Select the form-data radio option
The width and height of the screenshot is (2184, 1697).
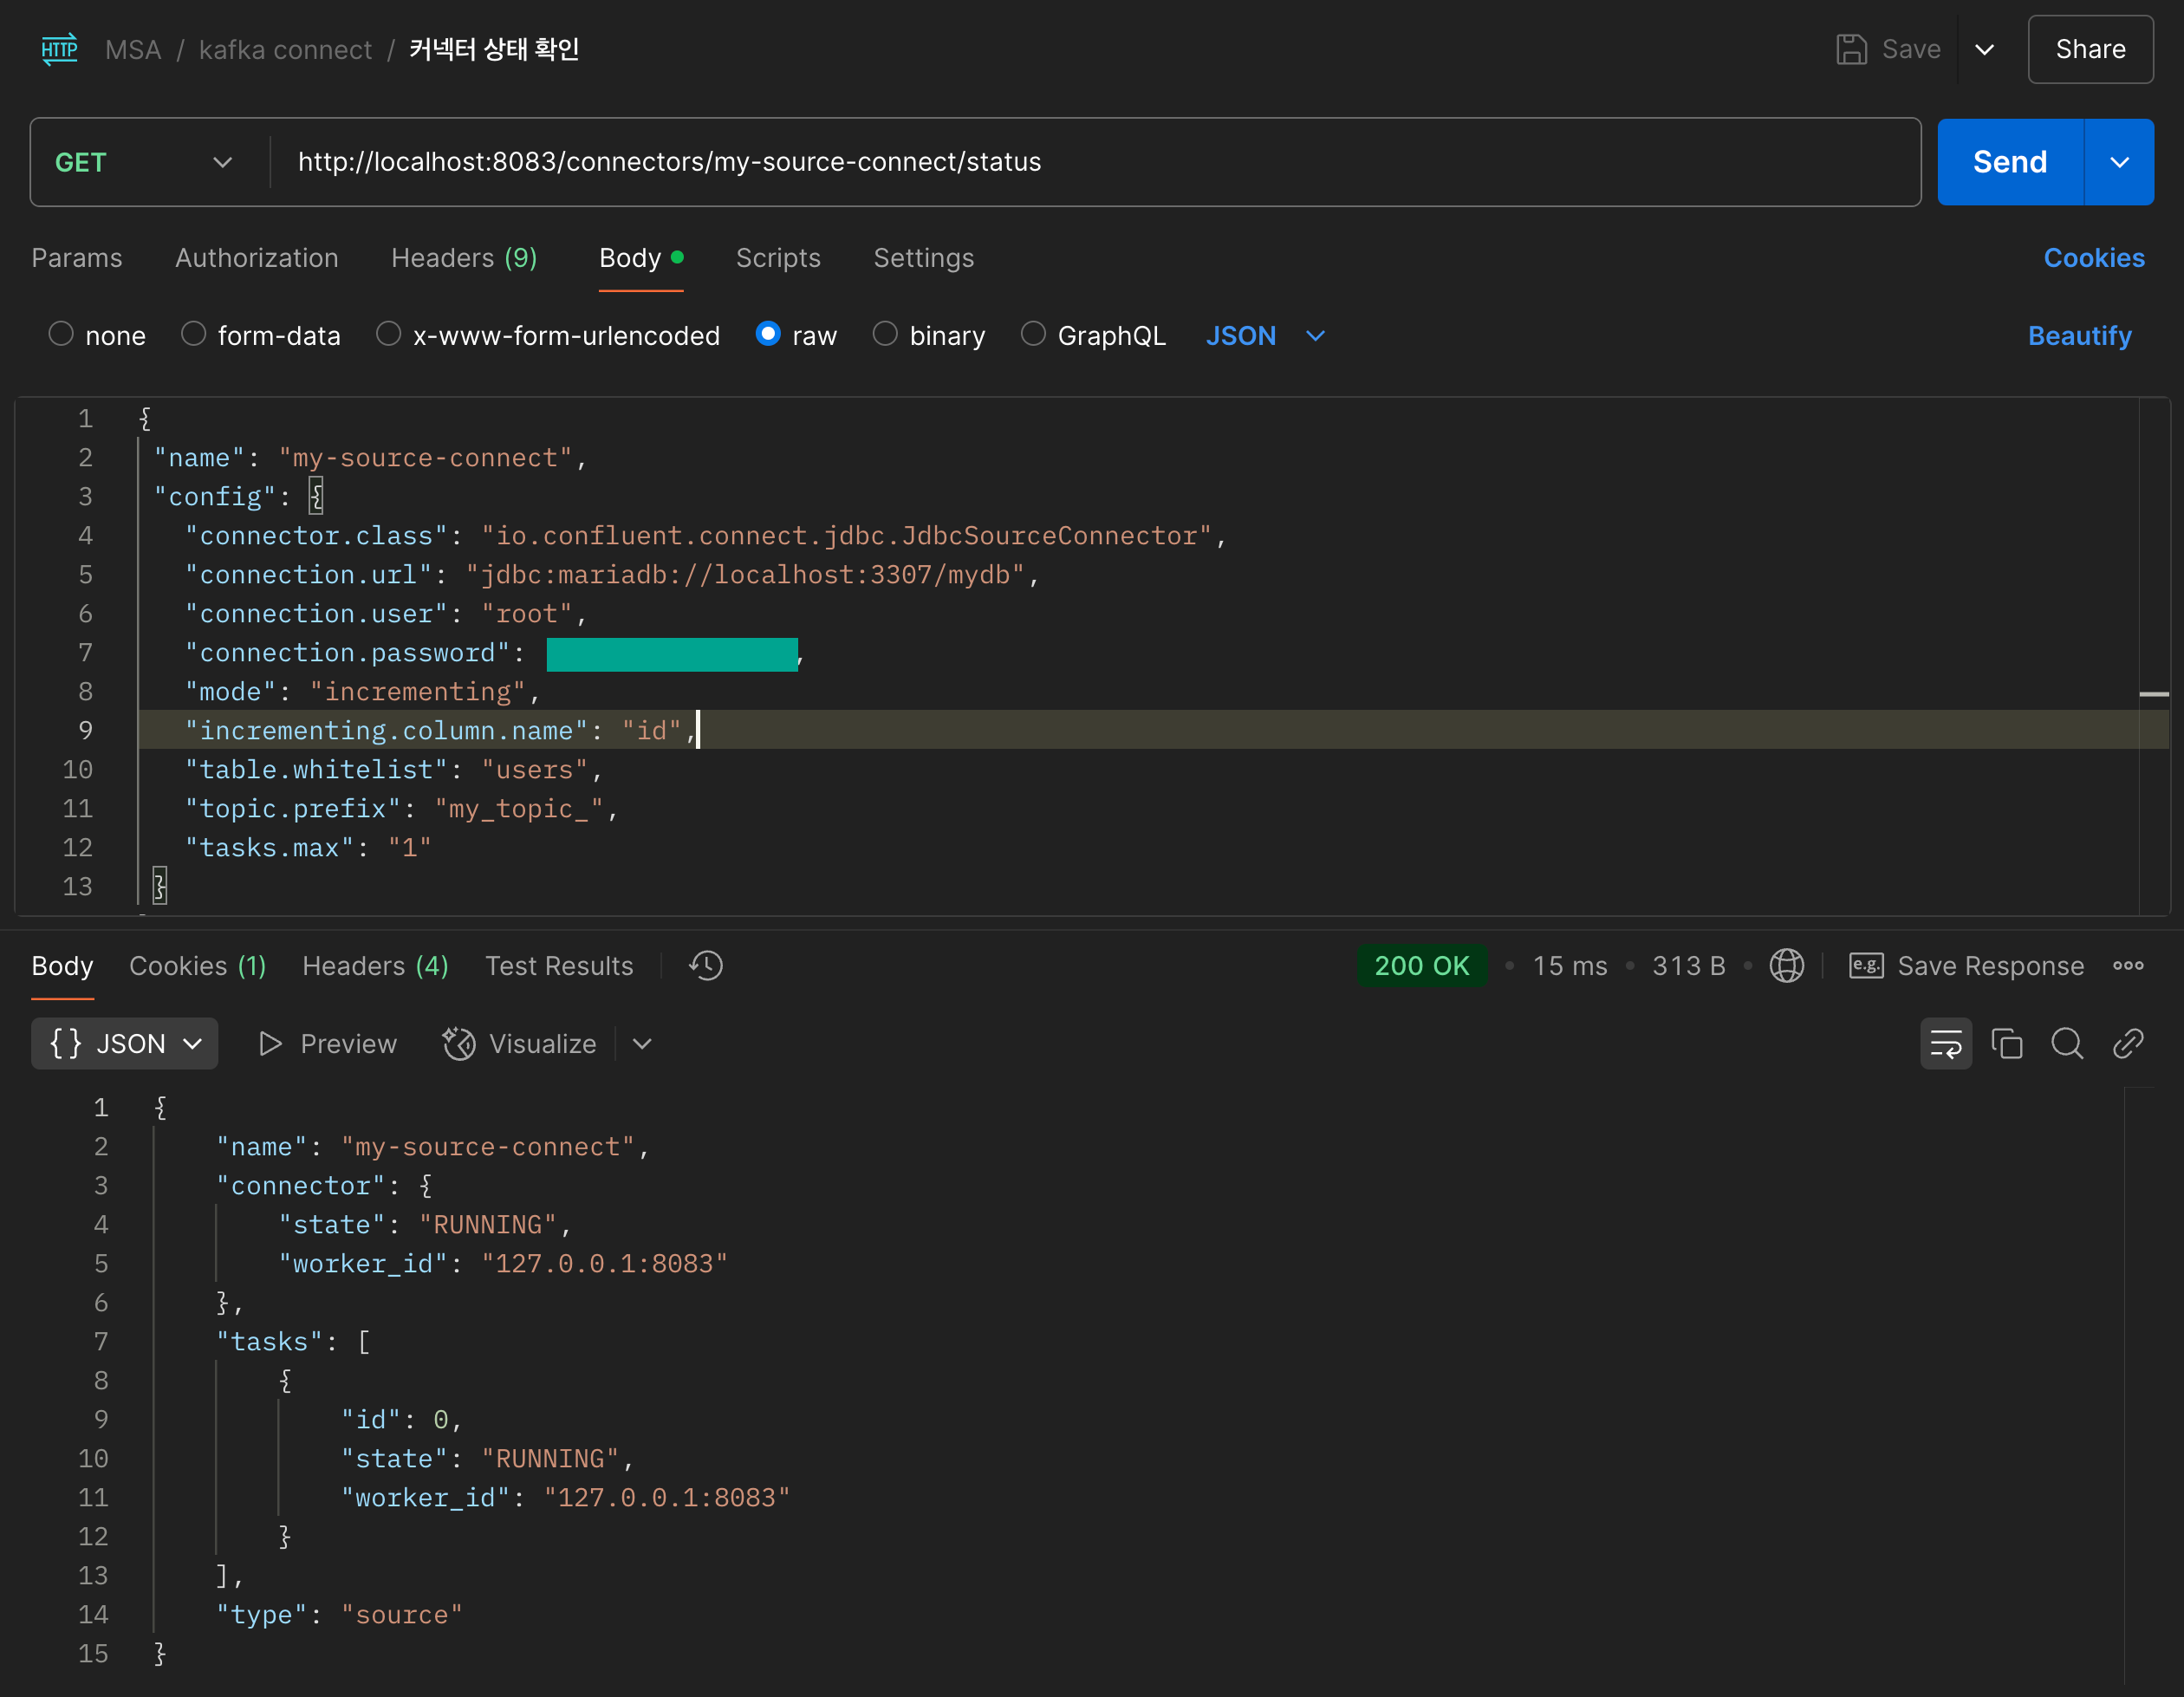[x=193, y=334]
